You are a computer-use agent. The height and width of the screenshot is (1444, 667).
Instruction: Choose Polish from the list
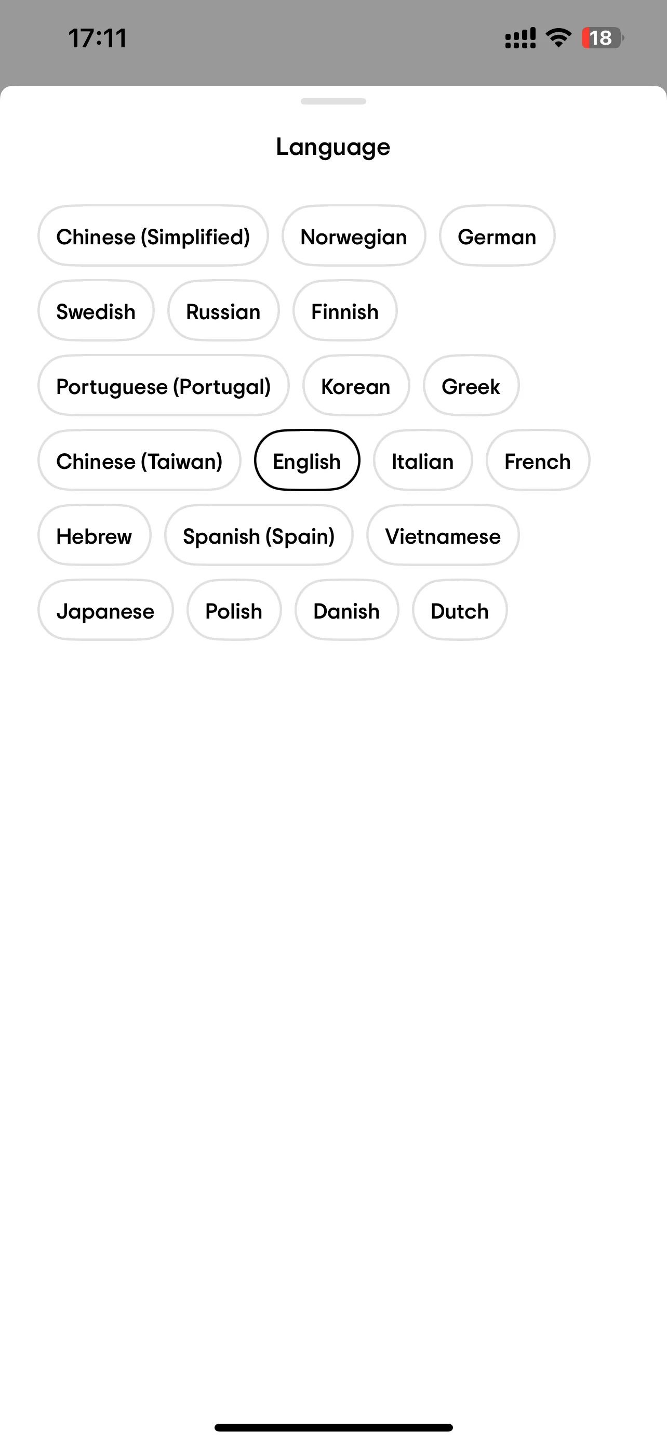click(234, 610)
